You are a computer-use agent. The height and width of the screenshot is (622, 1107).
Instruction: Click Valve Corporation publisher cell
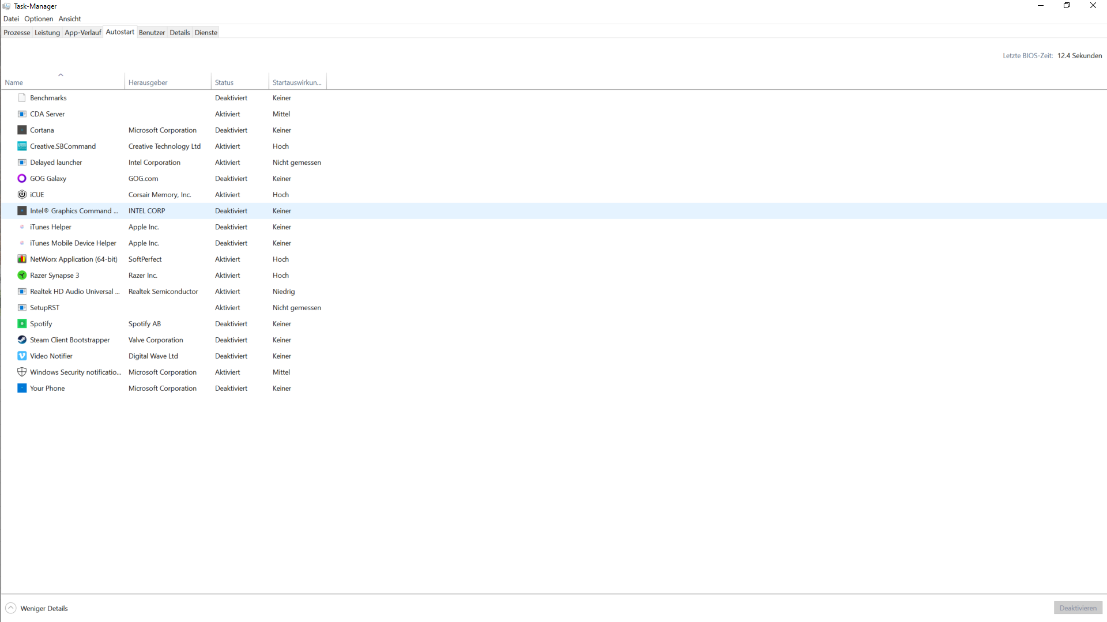click(156, 340)
